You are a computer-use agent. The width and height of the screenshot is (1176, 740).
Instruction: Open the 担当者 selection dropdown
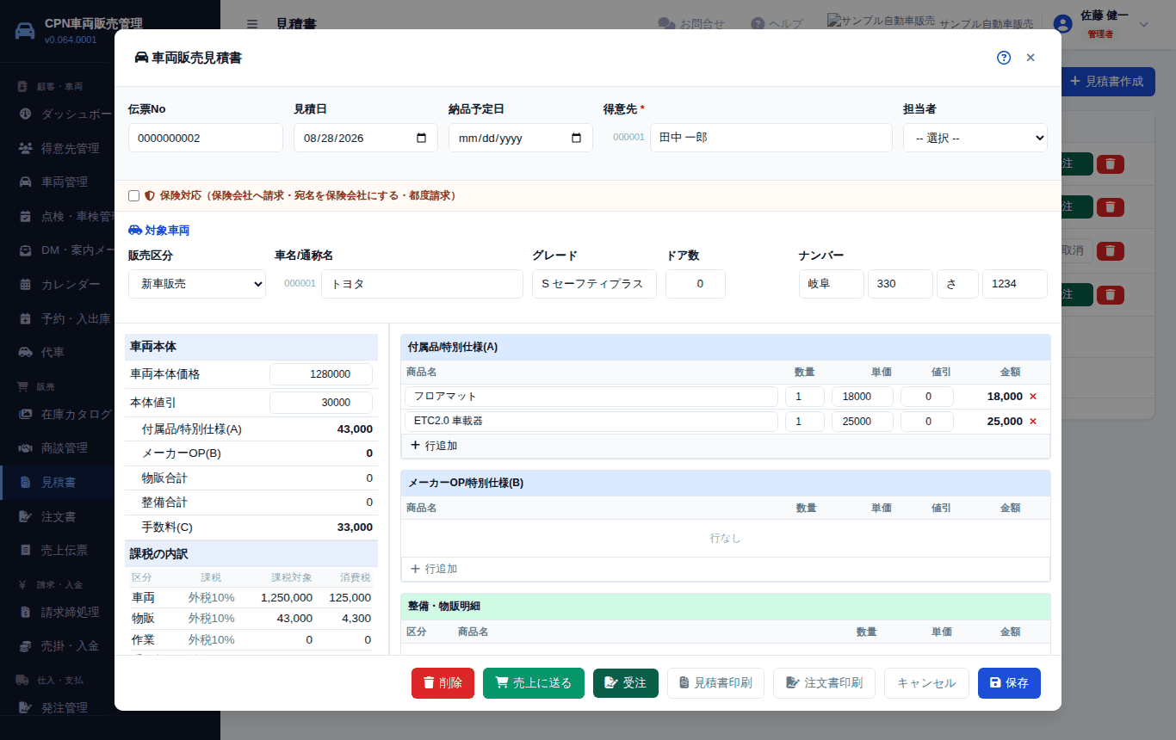click(x=975, y=138)
